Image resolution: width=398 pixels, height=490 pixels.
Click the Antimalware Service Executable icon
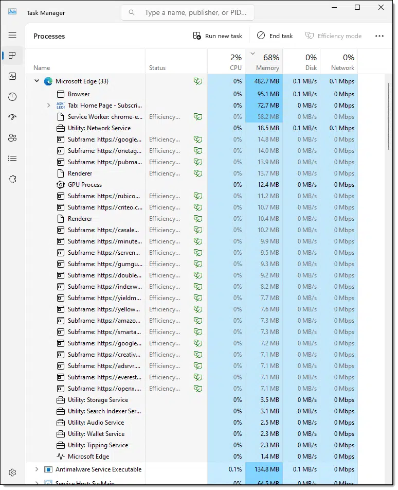(48, 469)
